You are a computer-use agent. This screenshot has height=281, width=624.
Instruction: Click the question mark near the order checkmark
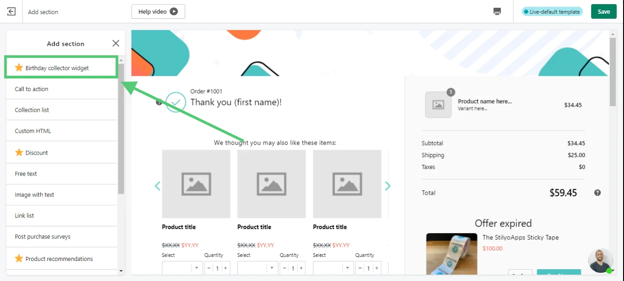tap(159, 102)
